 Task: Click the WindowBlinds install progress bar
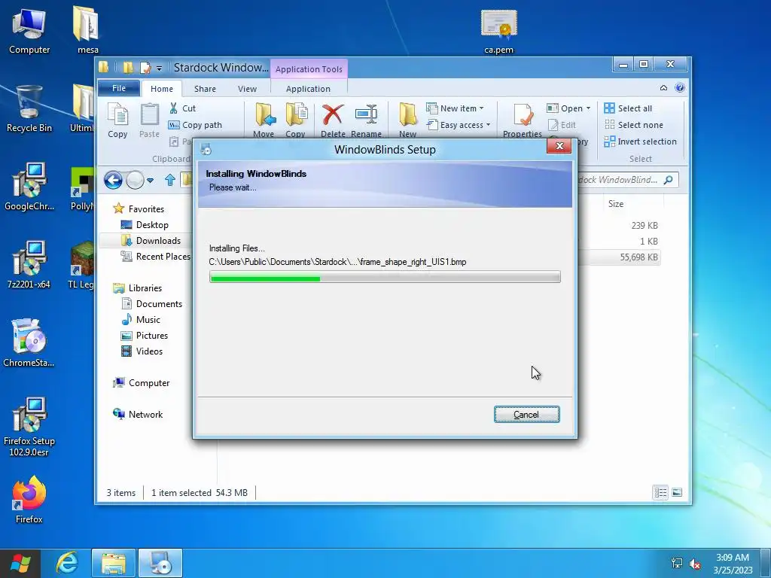pyautogui.click(x=385, y=277)
